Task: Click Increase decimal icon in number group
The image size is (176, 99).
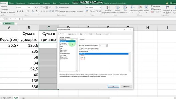Action: coord(97,11)
